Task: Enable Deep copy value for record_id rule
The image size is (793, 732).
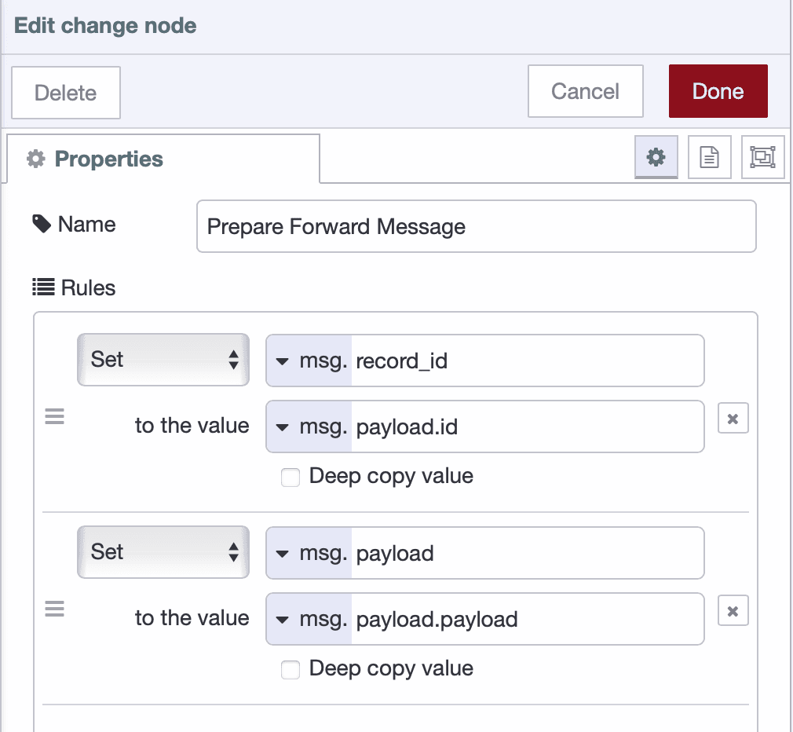Action: pyautogui.click(x=291, y=477)
